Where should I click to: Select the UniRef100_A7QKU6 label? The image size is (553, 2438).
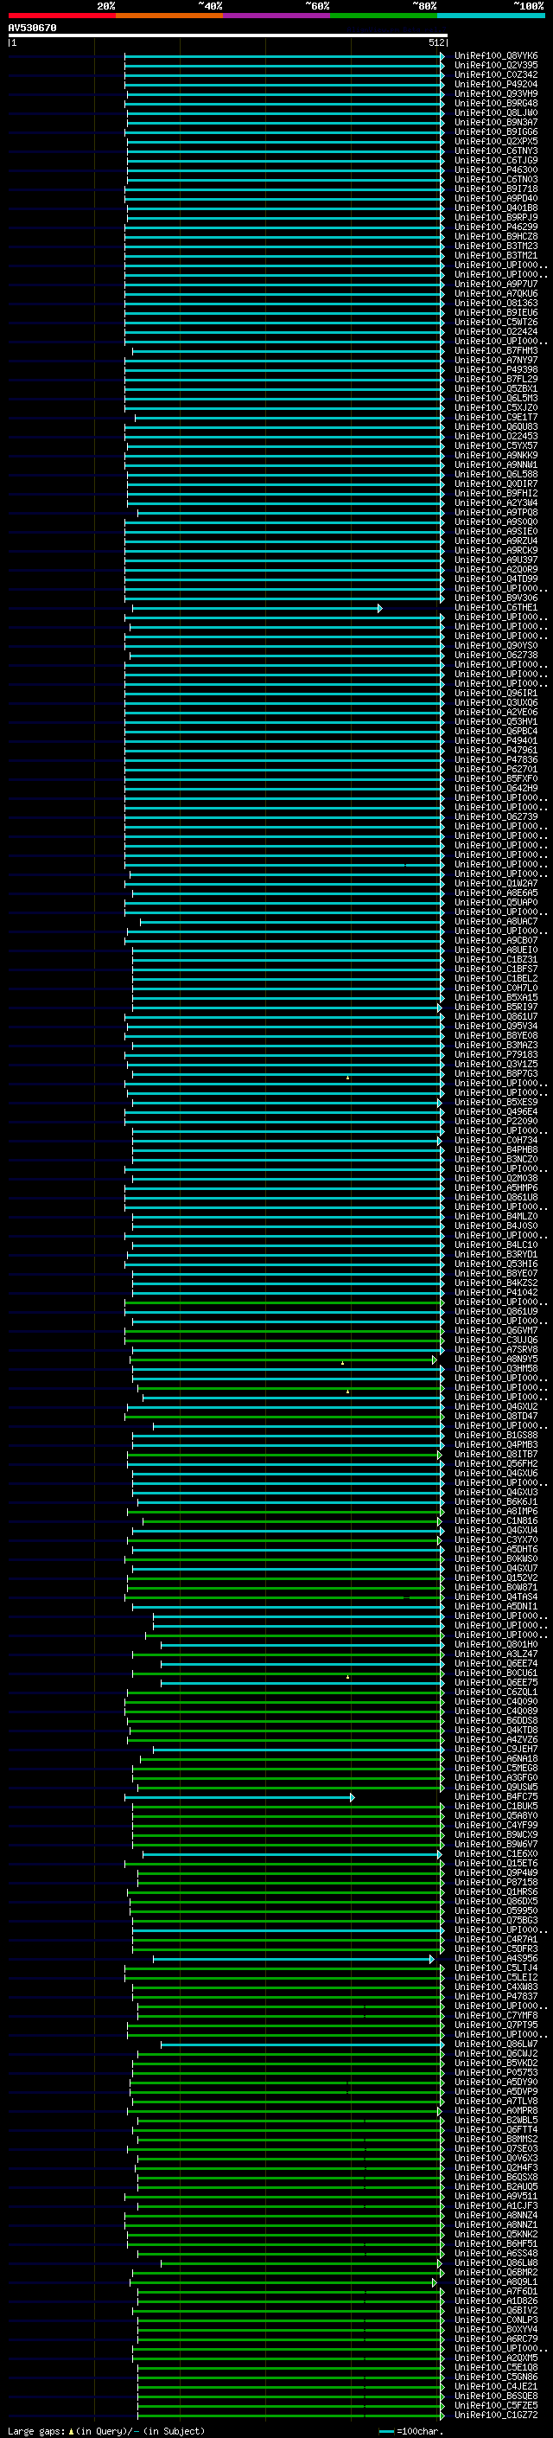click(x=496, y=293)
